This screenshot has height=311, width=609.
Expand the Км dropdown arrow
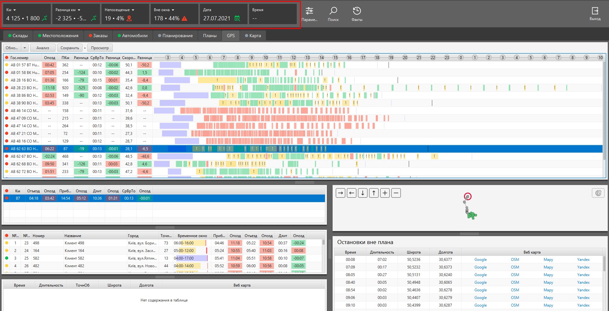point(15,10)
